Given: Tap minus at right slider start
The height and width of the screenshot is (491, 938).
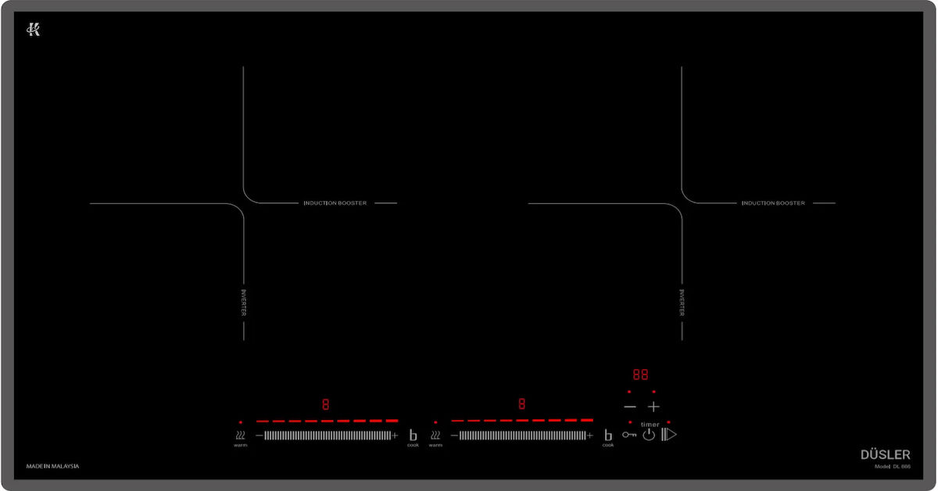Looking at the screenshot, I should click(454, 435).
